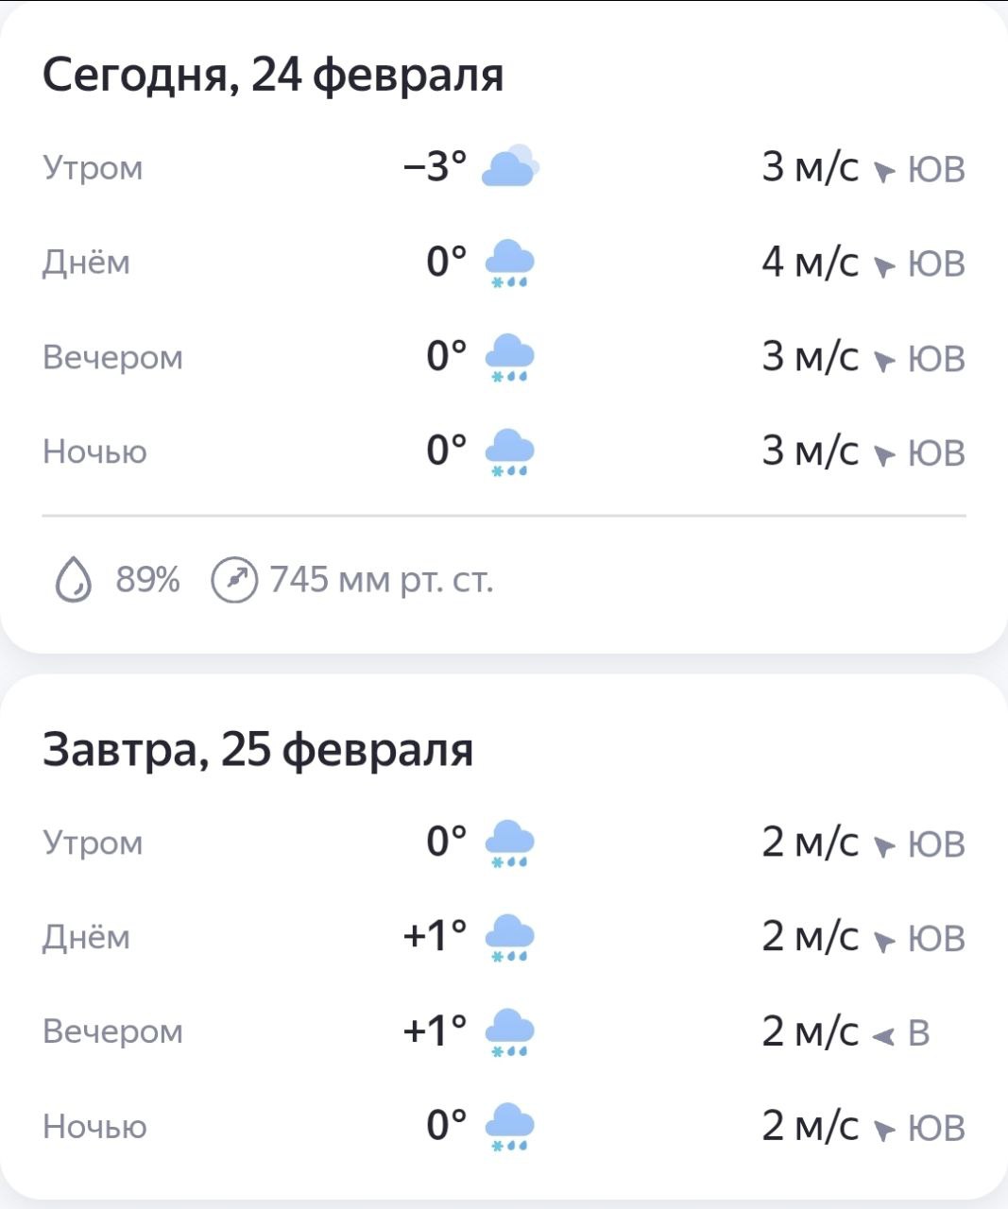The image size is (1008, 1209).
Task: Click today's morning −3° temperature
Action: click(436, 167)
